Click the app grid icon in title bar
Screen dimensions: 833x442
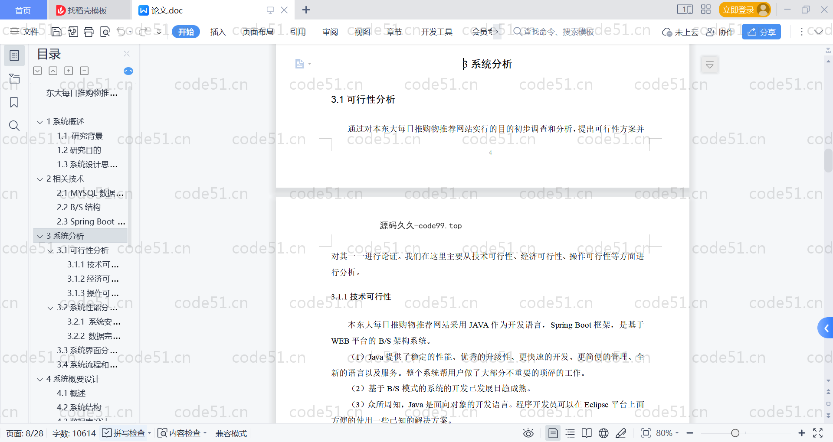pyautogui.click(x=706, y=9)
